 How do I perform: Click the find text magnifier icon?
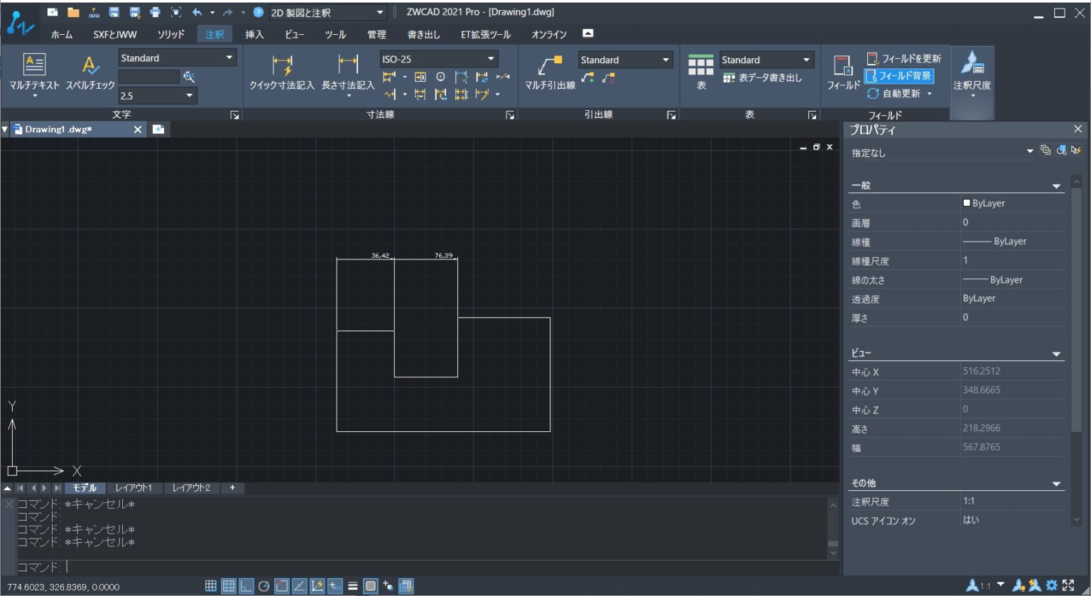coord(189,77)
